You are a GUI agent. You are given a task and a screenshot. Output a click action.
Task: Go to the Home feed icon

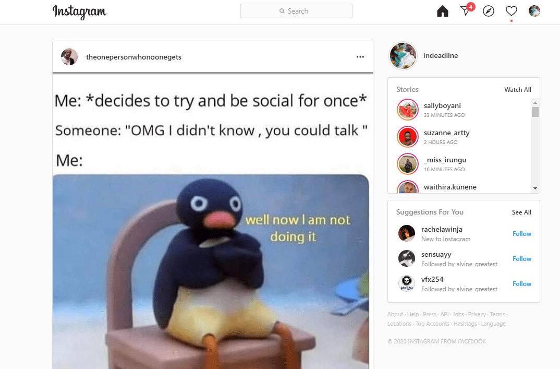(443, 11)
